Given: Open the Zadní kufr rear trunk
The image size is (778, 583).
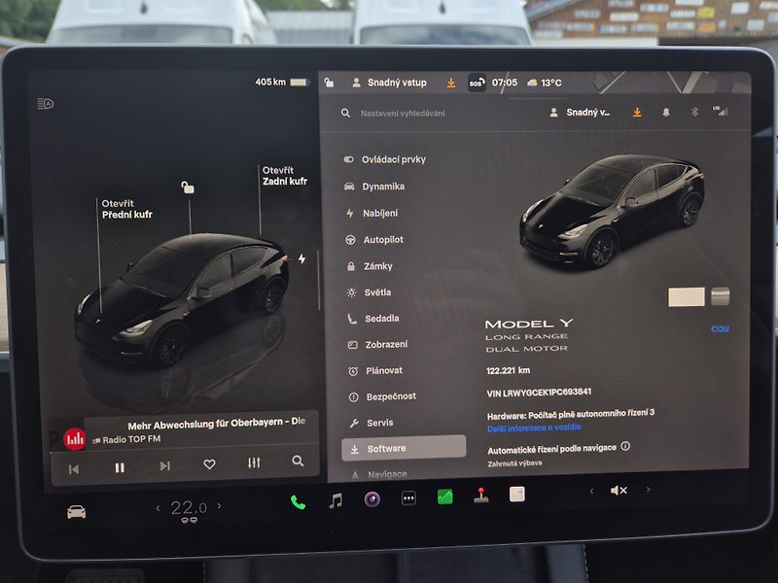Looking at the screenshot, I should 285,176.
